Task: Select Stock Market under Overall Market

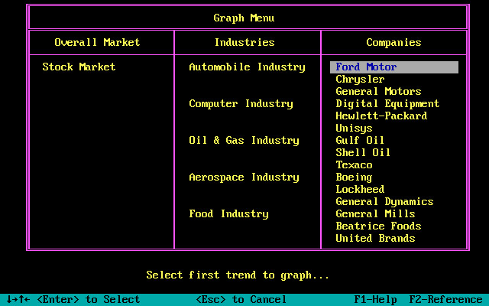Action: [79, 67]
